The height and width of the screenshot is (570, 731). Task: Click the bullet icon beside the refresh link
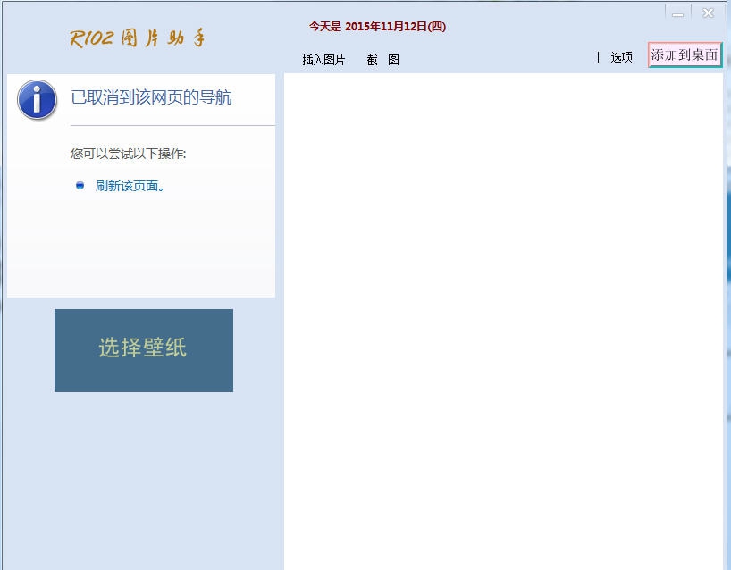pos(80,186)
